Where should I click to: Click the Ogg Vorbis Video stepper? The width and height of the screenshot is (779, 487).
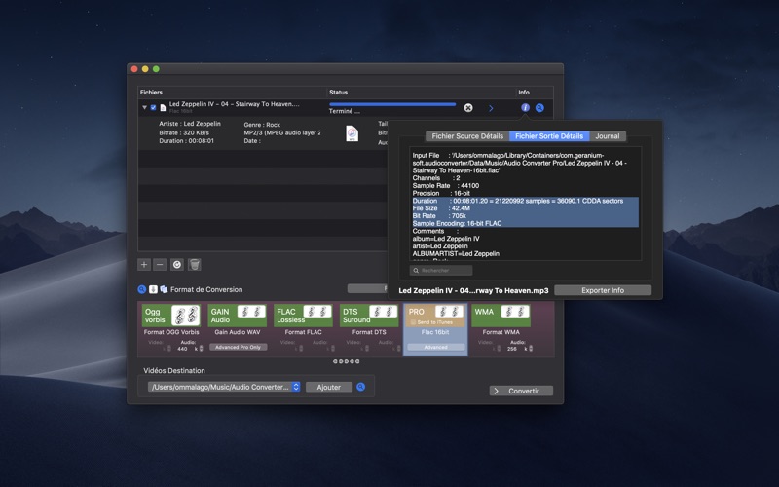coord(168,349)
